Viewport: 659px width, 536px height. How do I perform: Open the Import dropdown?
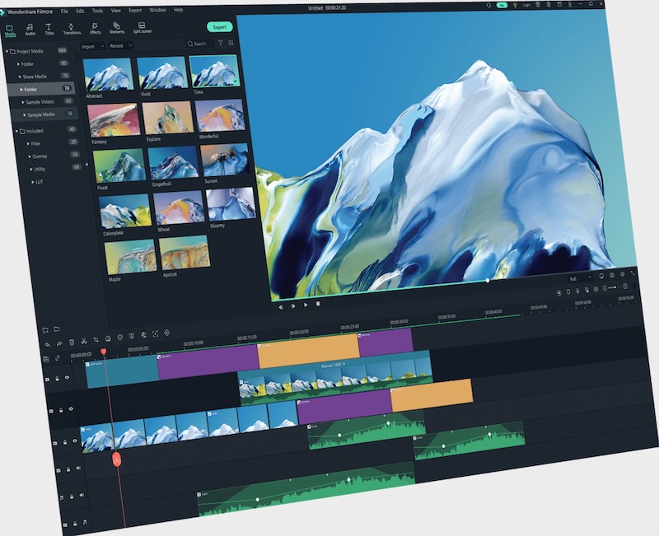[x=92, y=45]
